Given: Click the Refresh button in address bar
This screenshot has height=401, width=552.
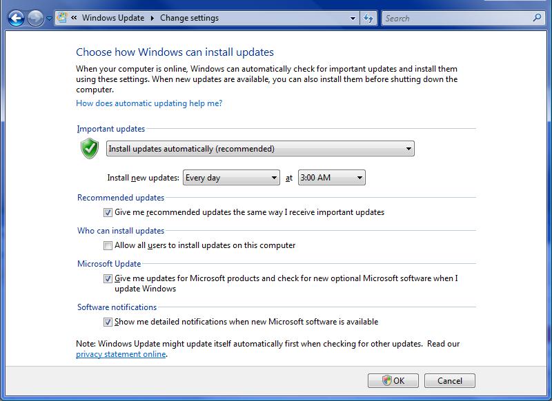Looking at the screenshot, I should click(x=368, y=19).
